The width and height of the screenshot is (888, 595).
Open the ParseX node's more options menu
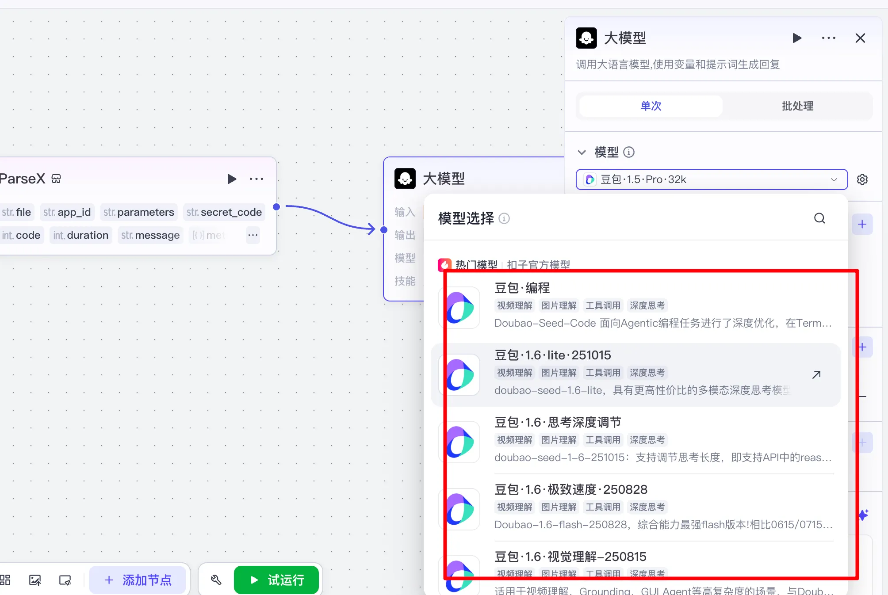[256, 179]
